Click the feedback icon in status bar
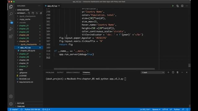This screenshot has width=198, height=111. [x=183, y=109]
